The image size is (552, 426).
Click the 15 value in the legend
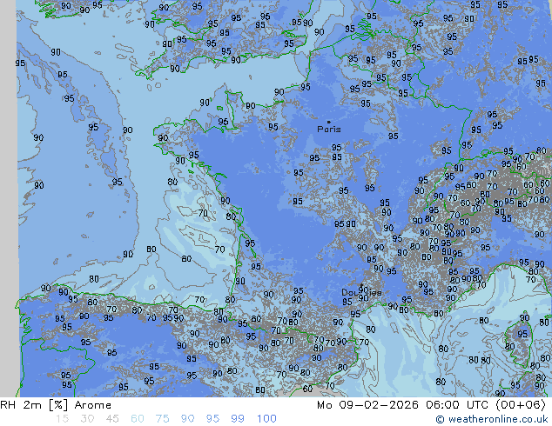[x=62, y=419]
